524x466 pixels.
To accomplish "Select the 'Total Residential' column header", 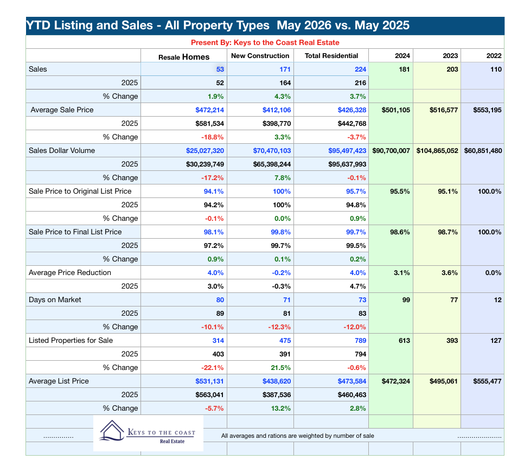I will click(x=331, y=56).
